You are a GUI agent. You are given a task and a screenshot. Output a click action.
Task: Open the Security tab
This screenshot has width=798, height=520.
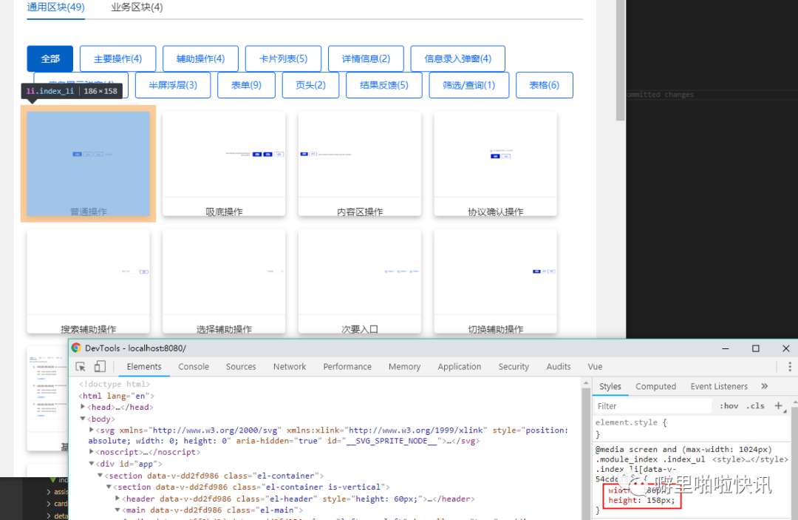(x=514, y=367)
